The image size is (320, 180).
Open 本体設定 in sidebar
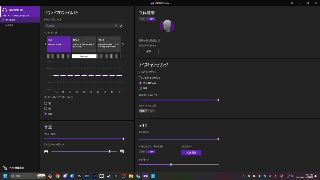coord(9,25)
